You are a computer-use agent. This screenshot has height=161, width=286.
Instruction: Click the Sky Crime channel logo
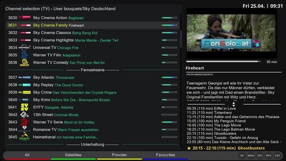25,92
